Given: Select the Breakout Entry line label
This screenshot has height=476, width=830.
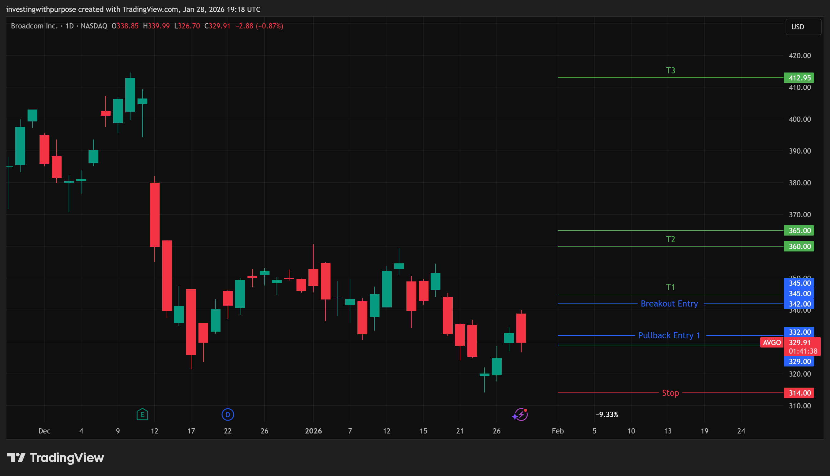Looking at the screenshot, I should tap(669, 304).
